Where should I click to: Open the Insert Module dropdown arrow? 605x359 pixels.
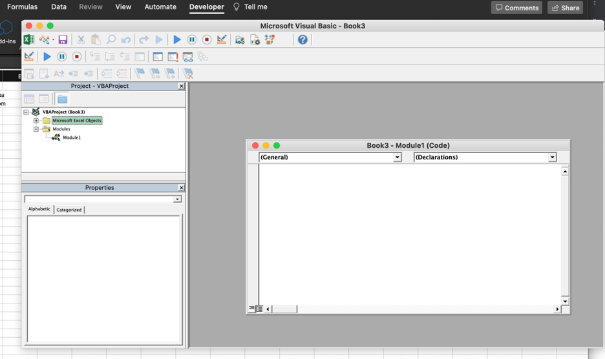click(53, 39)
